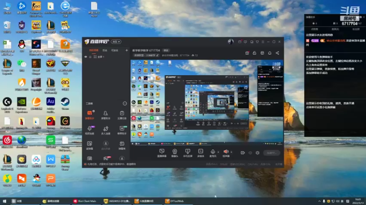Select the NVIDIA GeForce Experience desktop icon
The width and height of the screenshot is (366, 205).
pos(22,105)
